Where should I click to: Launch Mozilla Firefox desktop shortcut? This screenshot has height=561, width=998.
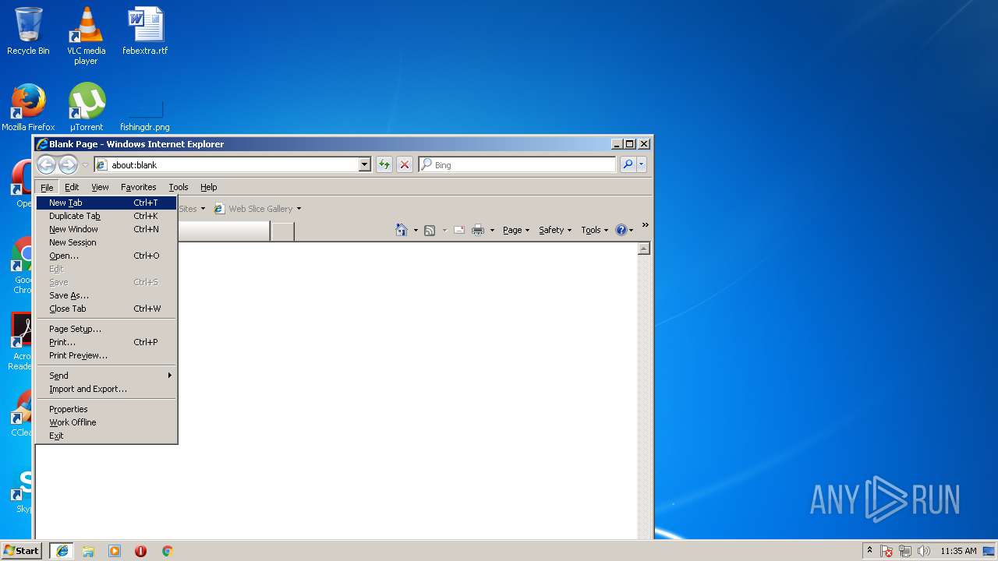(28, 107)
